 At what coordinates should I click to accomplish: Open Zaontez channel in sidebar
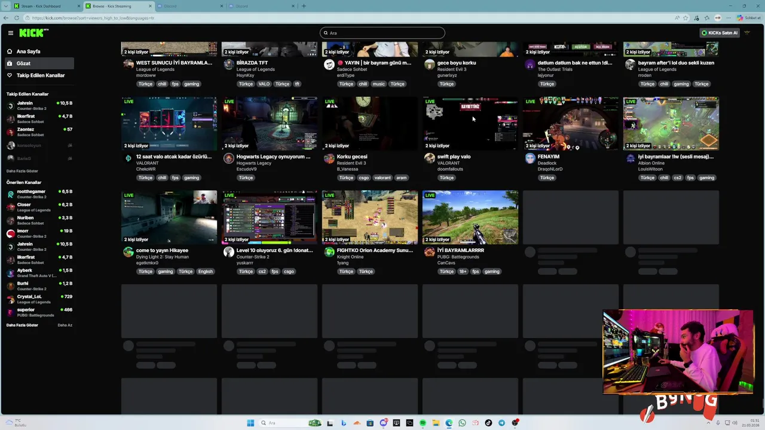coord(39,131)
